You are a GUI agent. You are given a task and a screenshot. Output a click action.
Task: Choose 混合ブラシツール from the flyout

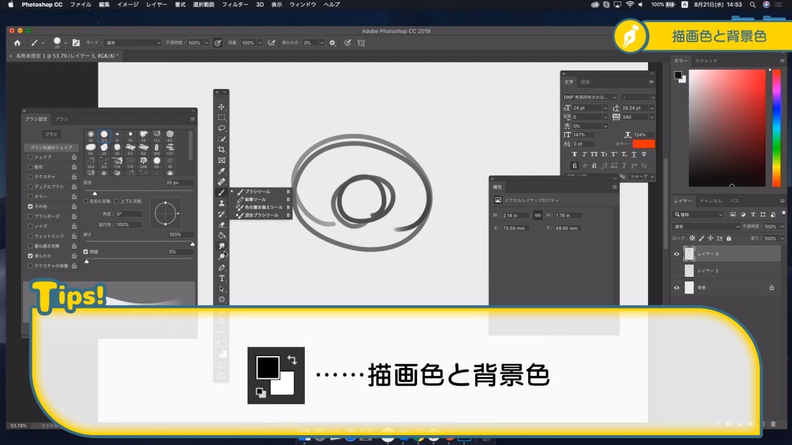coord(261,215)
